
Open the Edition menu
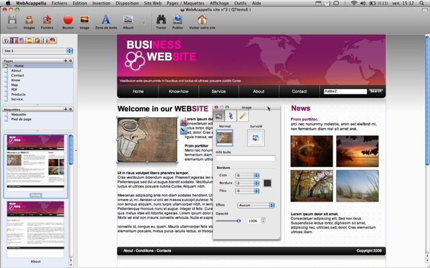[80, 3]
